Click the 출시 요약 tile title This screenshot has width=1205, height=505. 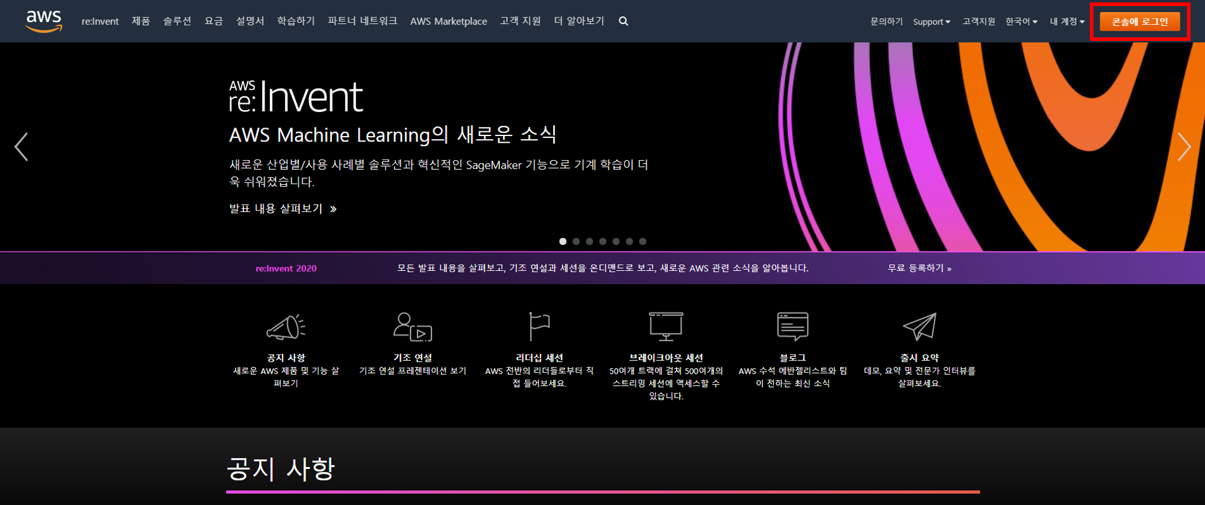pyautogui.click(x=919, y=358)
